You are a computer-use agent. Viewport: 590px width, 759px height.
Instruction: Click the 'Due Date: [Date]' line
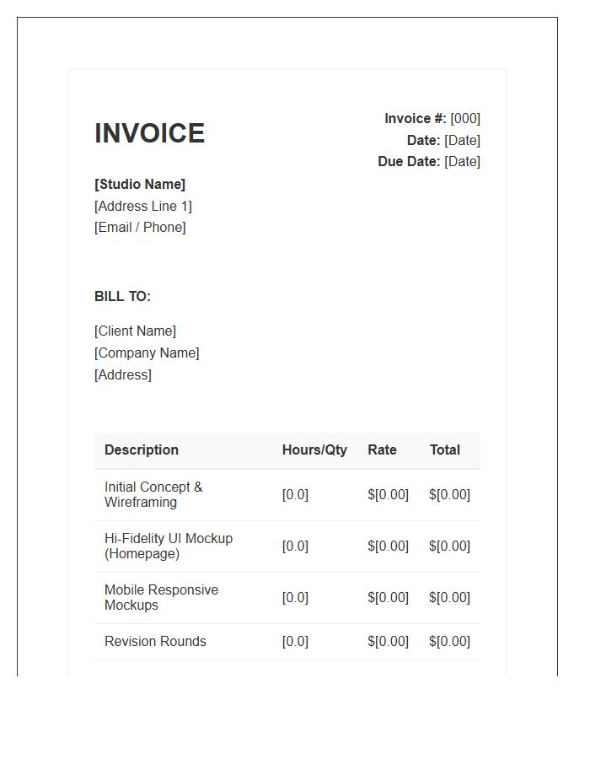tap(429, 161)
